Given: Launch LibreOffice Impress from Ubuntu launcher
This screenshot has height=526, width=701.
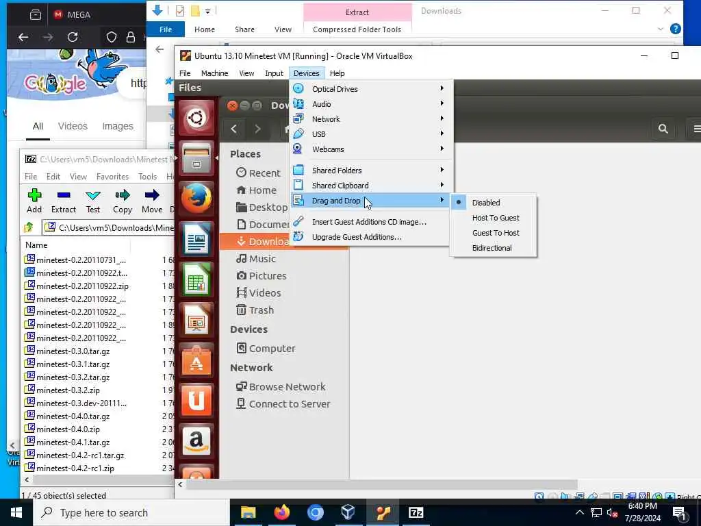Looking at the screenshot, I should click(x=196, y=321).
